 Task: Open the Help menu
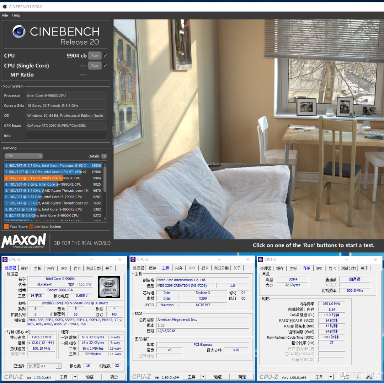16,15
